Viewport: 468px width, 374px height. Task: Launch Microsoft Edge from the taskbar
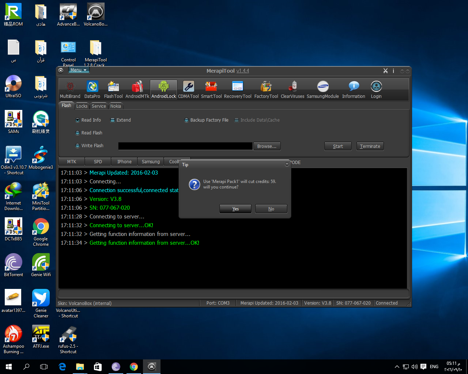pyautogui.click(x=62, y=367)
